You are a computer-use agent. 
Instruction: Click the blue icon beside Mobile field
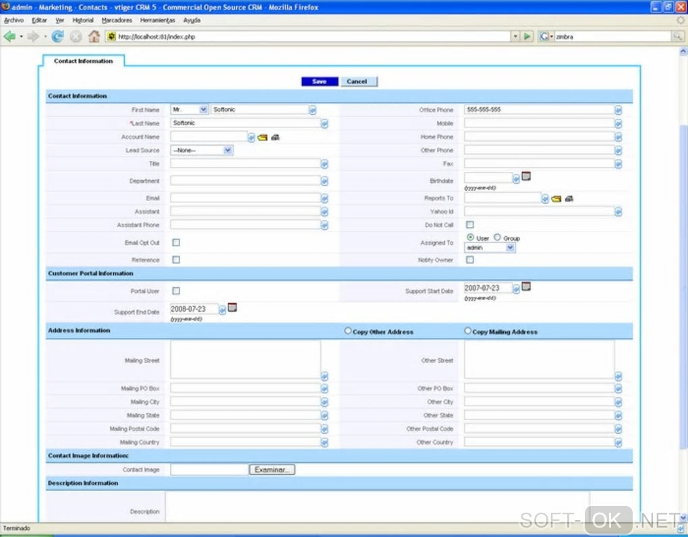click(619, 124)
